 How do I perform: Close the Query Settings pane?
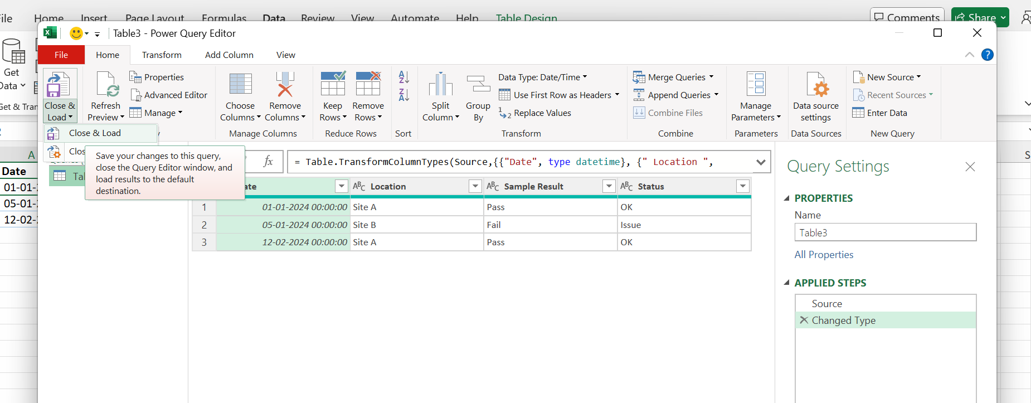click(x=970, y=167)
